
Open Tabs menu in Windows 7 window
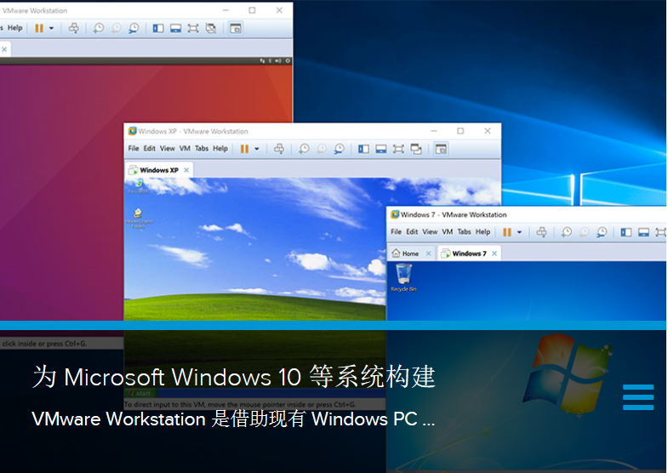465,231
